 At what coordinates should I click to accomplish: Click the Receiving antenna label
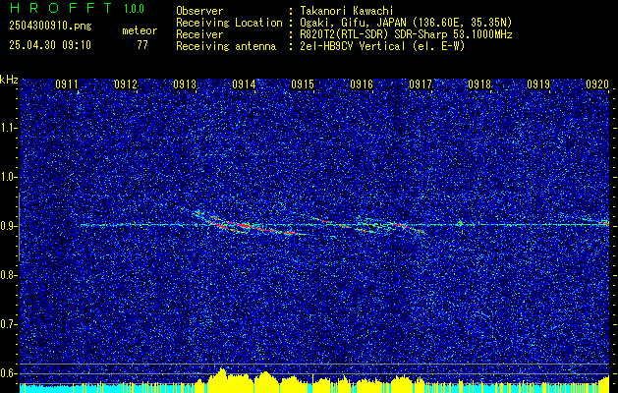point(226,46)
